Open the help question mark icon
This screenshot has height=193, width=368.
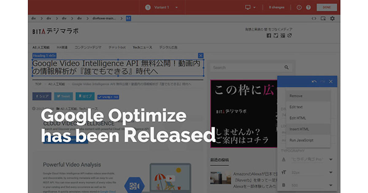pyautogui.click(x=308, y=7)
